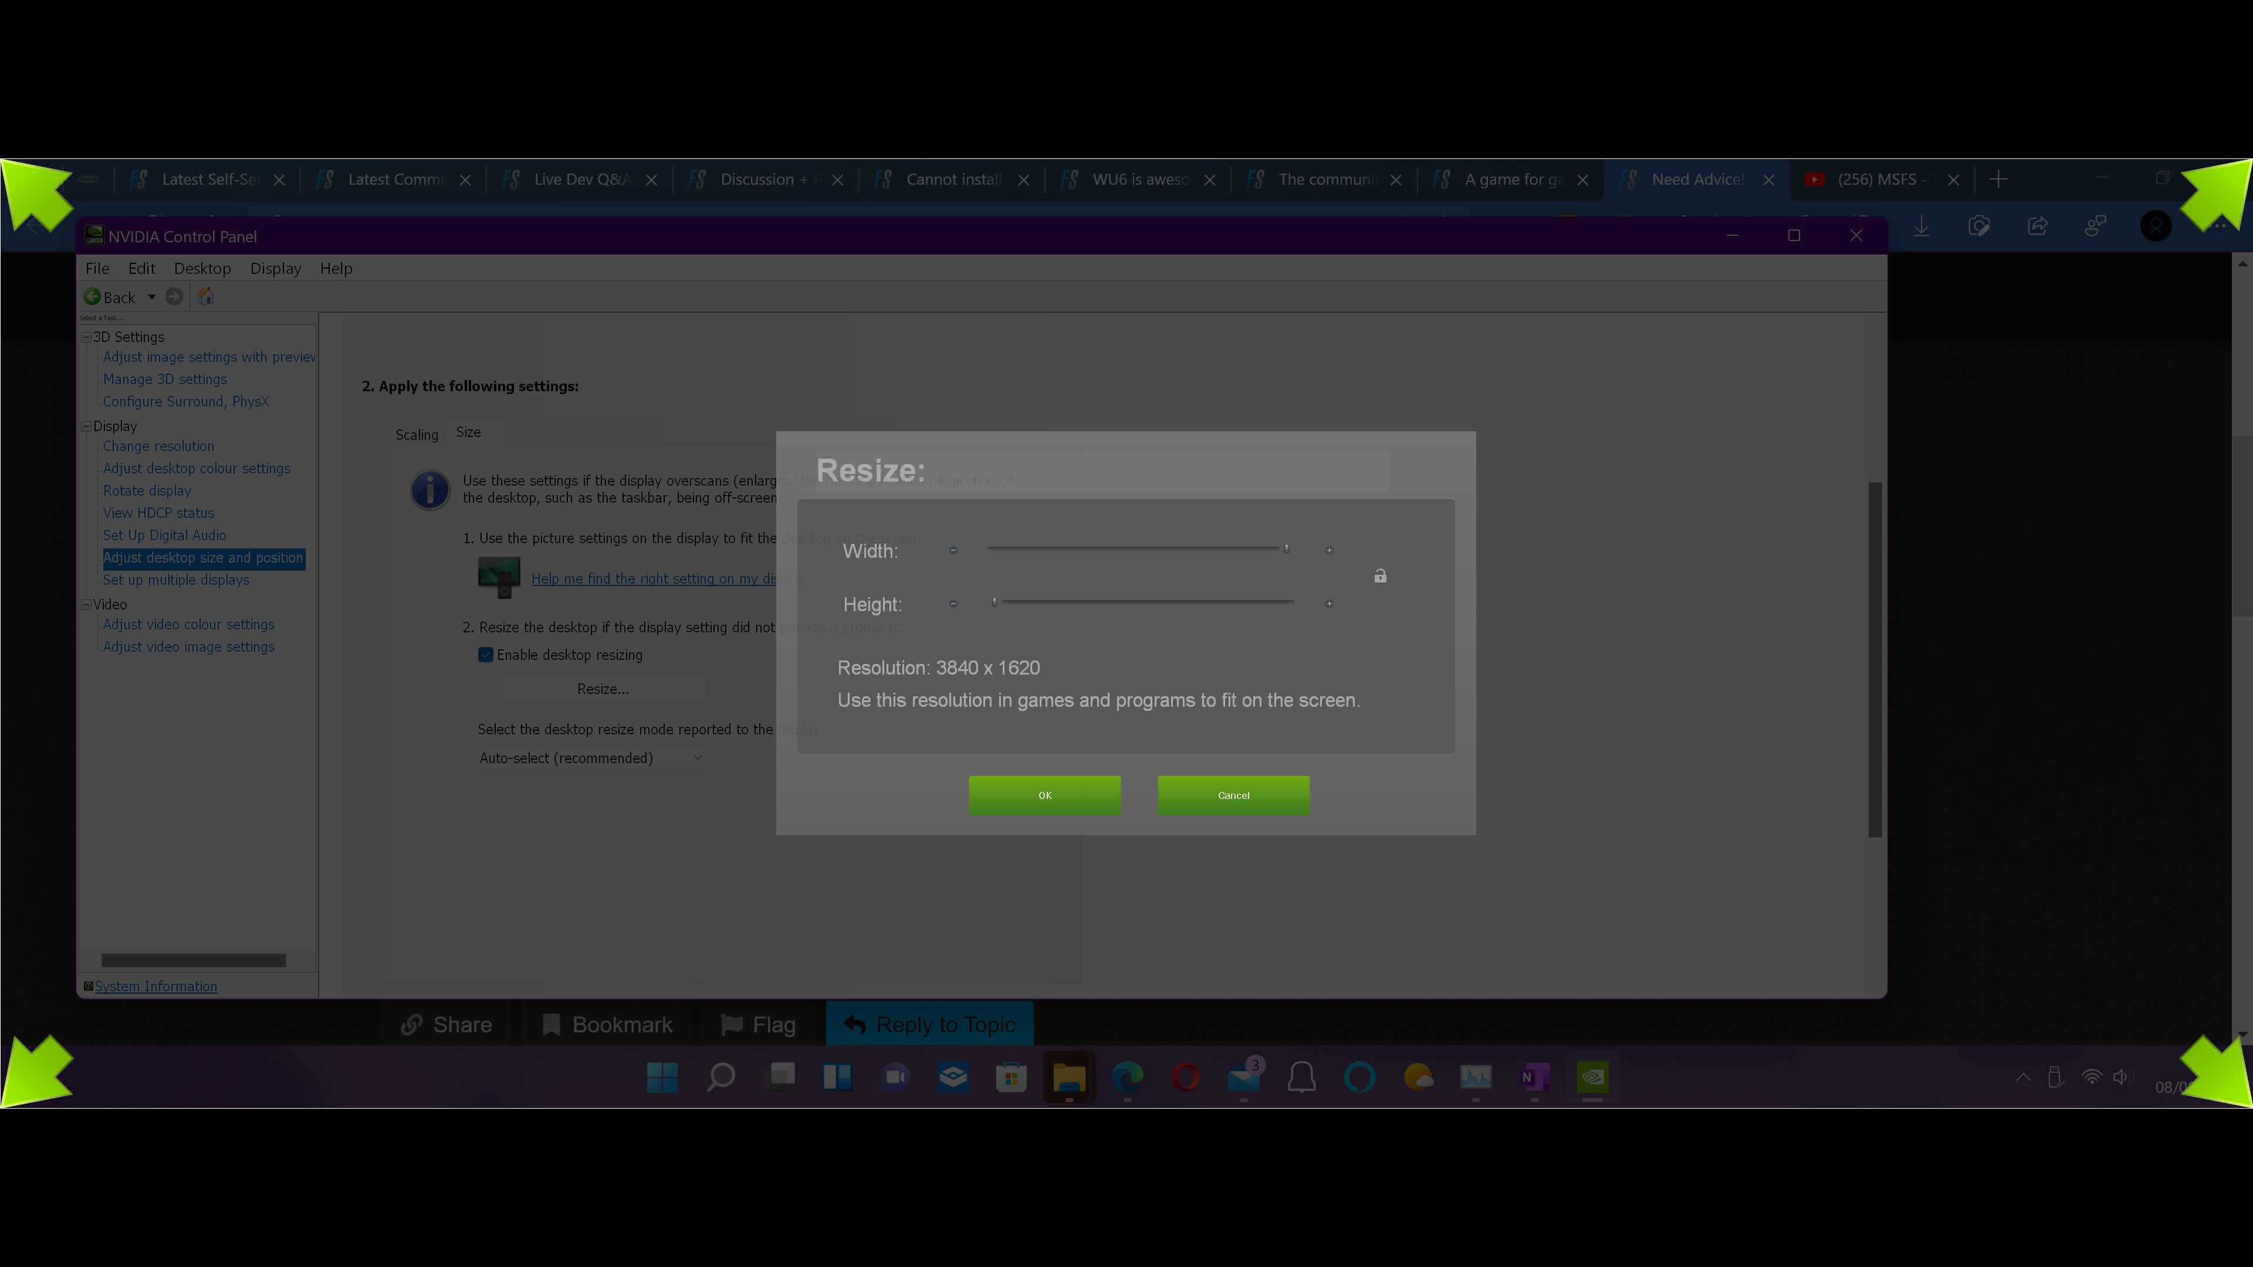This screenshot has width=2253, height=1267.
Task: Click the browser downloads arrow icon
Action: coord(1922,226)
